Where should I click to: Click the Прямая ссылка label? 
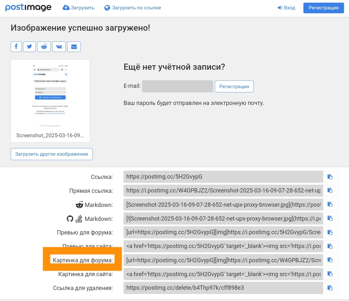pyautogui.click(x=91, y=191)
